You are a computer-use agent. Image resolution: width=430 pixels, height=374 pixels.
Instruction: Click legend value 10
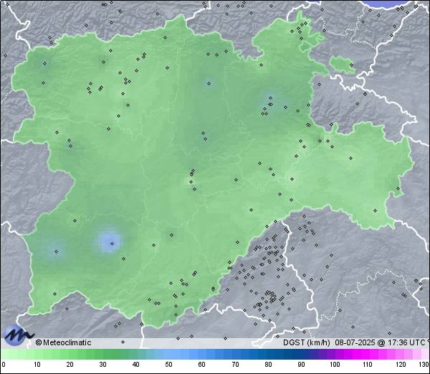[37, 365]
